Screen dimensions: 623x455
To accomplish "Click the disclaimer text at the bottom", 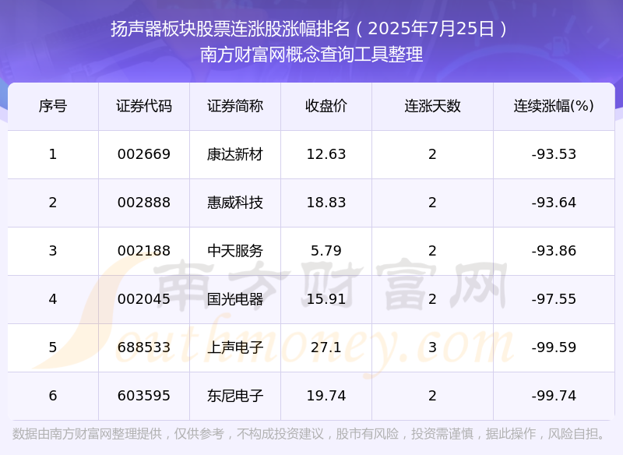I will 308,433.
